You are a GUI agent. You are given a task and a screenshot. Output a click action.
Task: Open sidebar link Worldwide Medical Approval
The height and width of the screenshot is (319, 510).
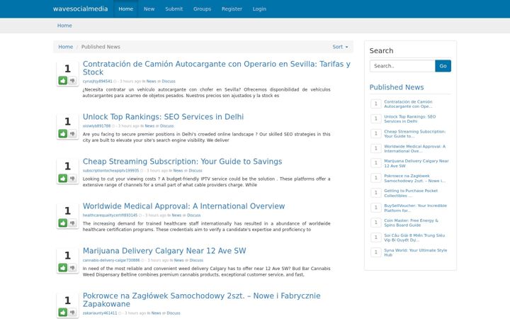(x=414, y=149)
